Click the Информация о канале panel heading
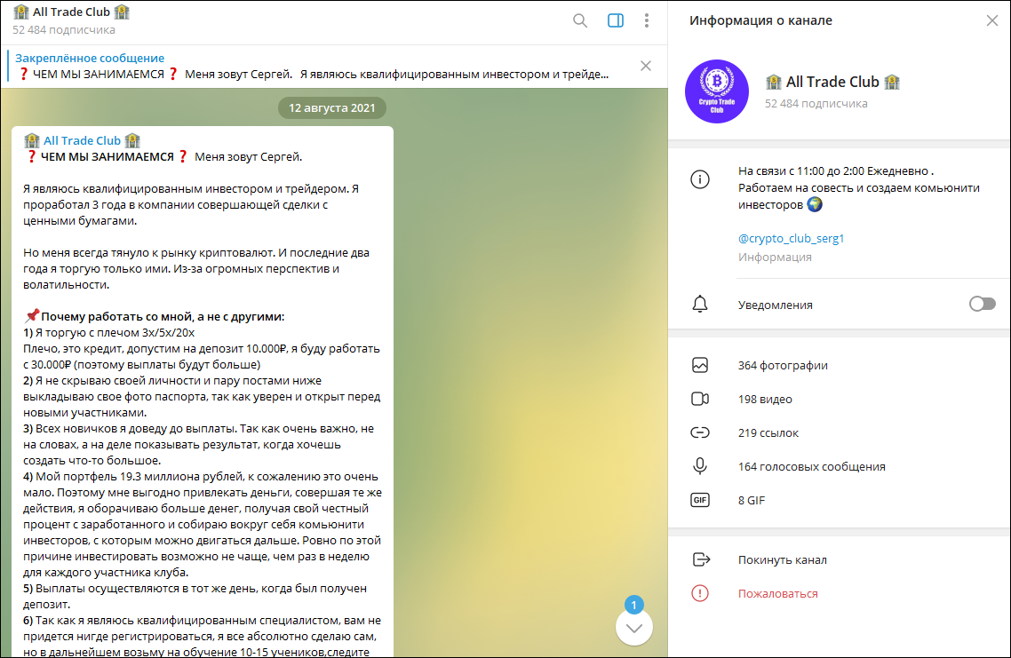The height and width of the screenshot is (658, 1011). click(x=760, y=20)
